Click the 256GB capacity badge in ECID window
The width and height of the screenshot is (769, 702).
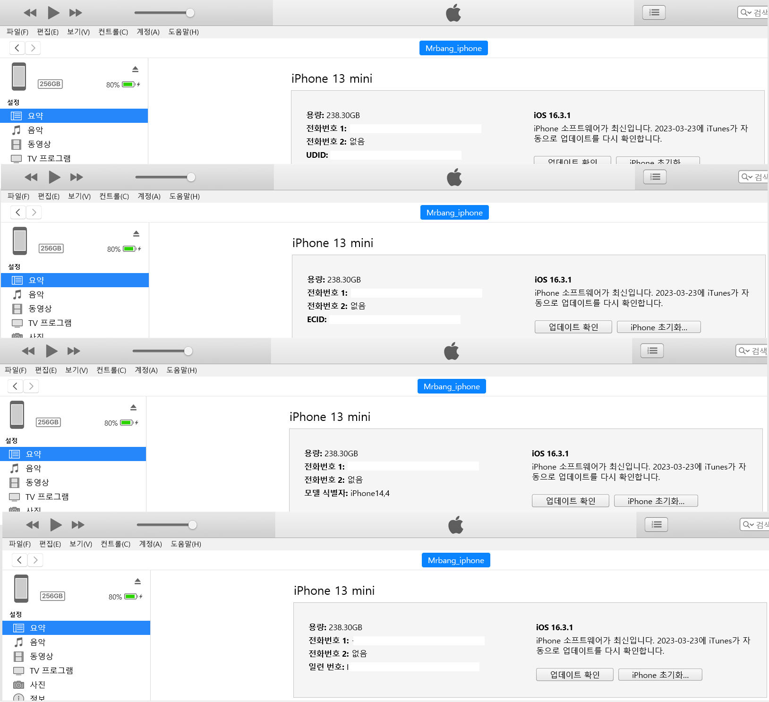tap(51, 248)
